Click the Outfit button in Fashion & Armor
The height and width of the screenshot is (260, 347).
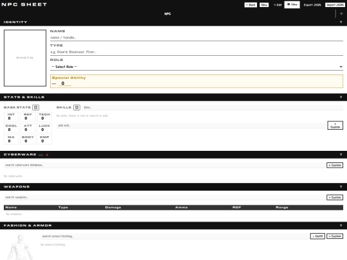coord(317,236)
